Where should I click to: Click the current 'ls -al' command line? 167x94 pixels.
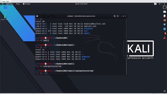(x=43, y=73)
